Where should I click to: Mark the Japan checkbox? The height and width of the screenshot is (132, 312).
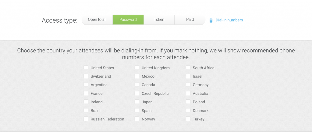click(x=137, y=102)
